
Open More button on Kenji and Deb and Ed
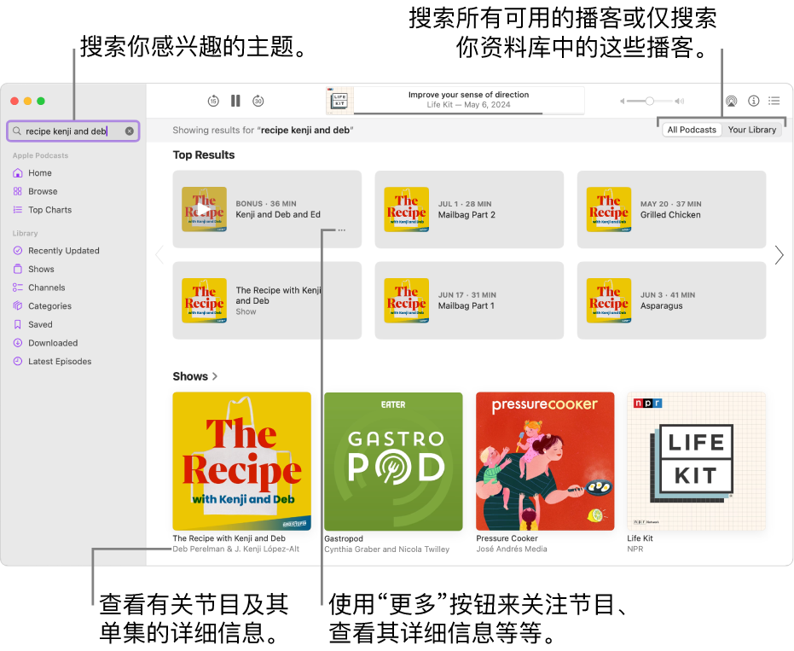(342, 230)
